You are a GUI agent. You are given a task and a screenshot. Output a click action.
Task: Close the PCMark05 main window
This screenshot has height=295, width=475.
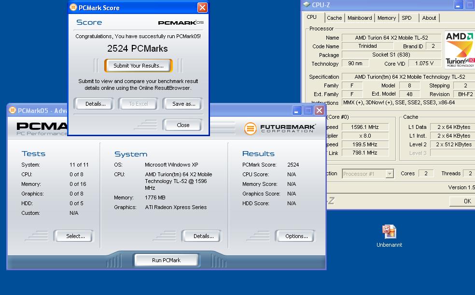click(319, 111)
